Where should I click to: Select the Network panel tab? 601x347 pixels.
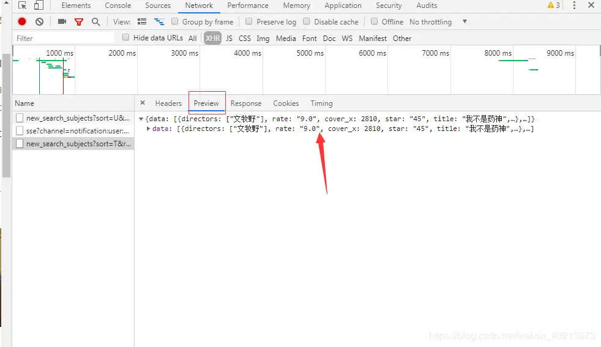pyautogui.click(x=199, y=6)
